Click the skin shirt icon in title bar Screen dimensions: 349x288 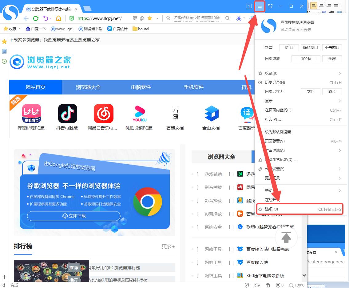click(270, 6)
